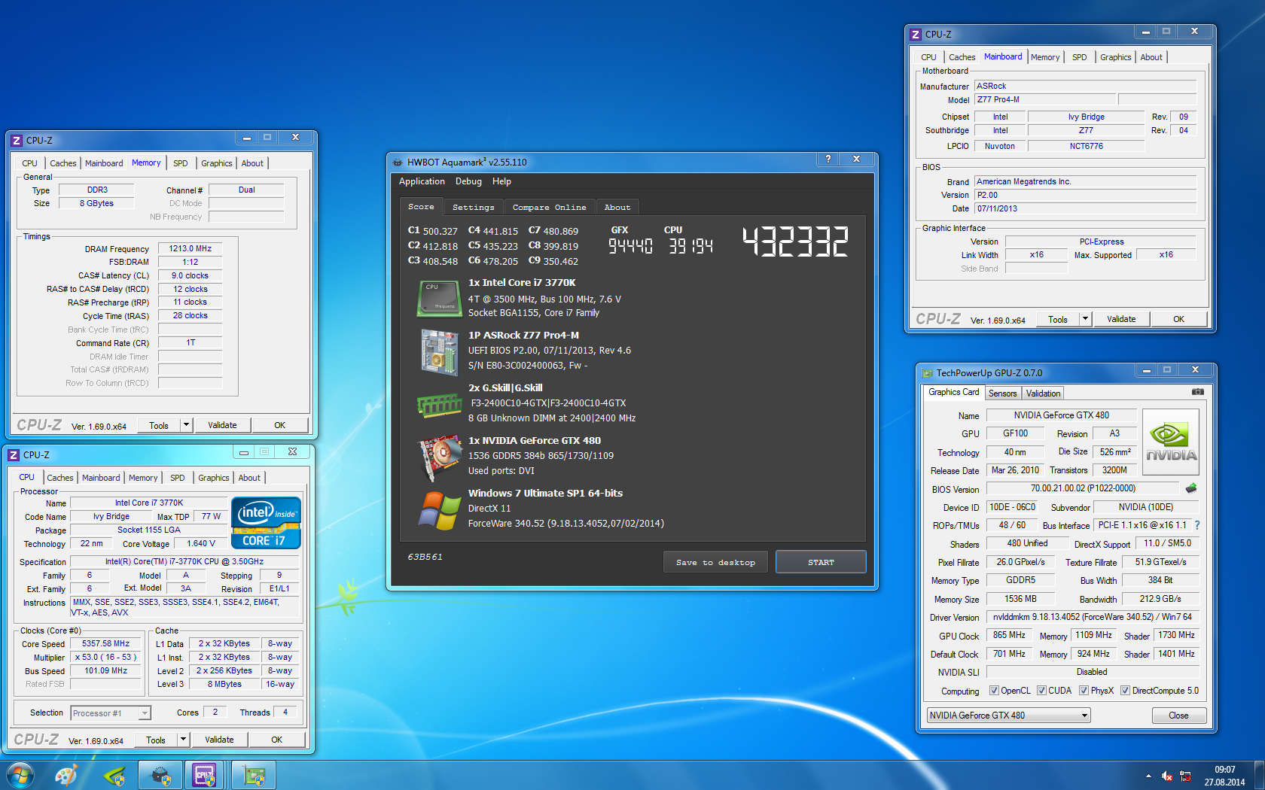
Task: Show hidden tray icons arrow
Action: point(1148,776)
